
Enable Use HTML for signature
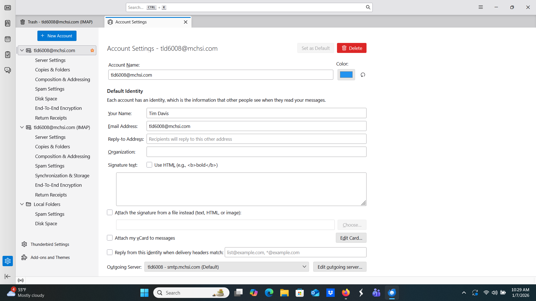click(149, 165)
